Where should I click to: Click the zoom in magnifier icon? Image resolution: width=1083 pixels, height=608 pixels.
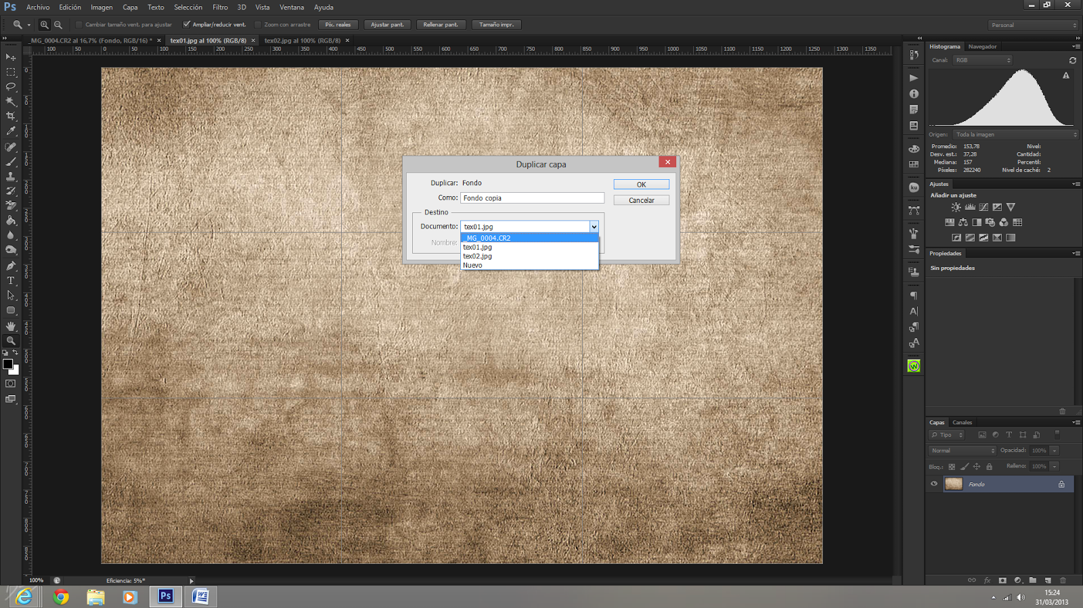point(45,25)
